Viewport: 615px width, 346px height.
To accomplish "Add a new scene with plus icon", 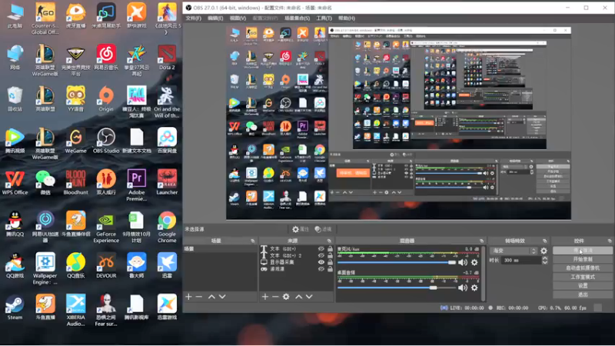I will click(188, 297).
